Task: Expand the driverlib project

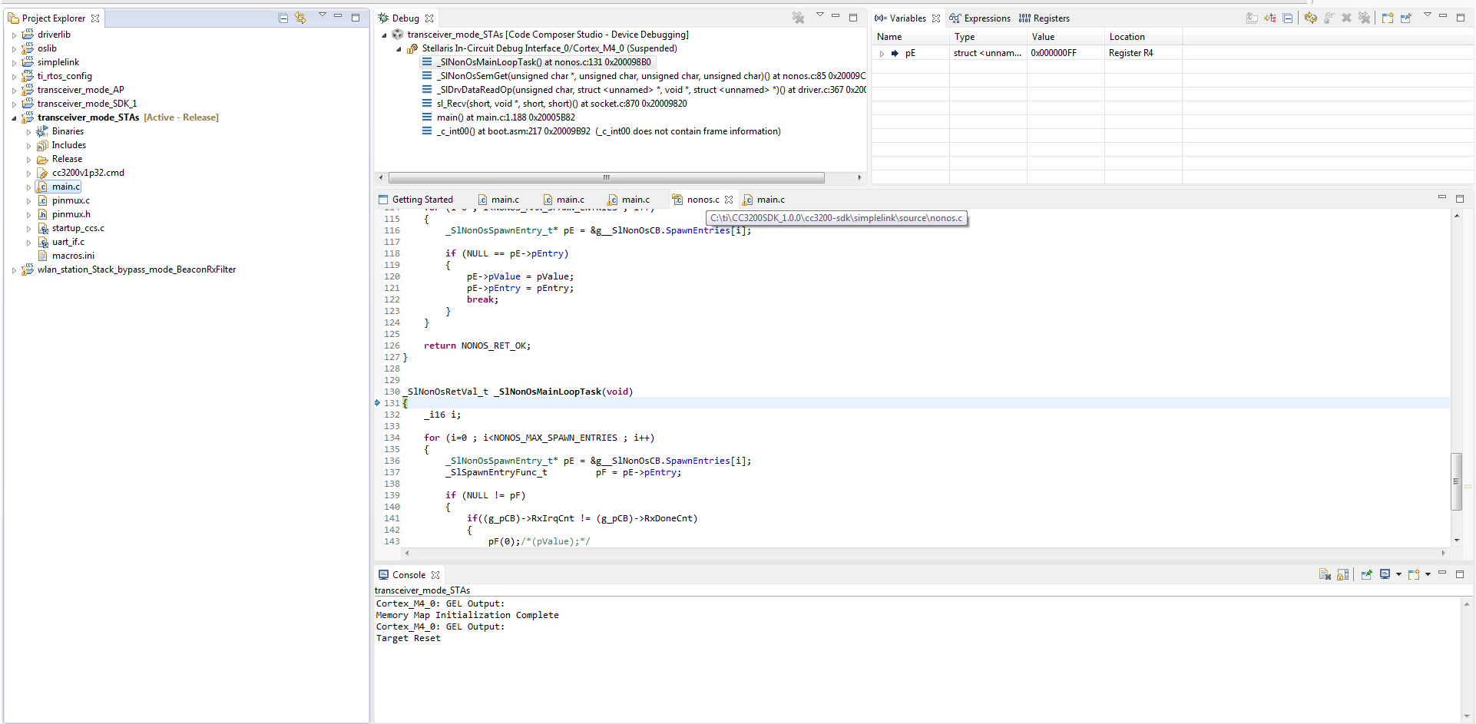Action: click(15, 35)
